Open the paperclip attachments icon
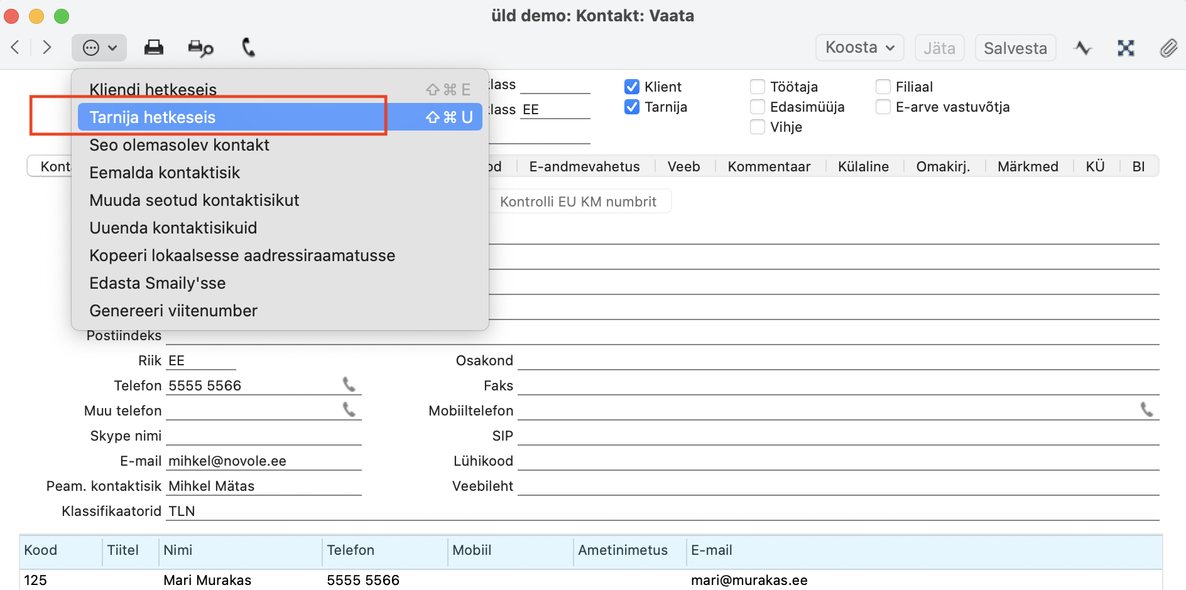The height and width of the screenshot is (590, 1186). [x=1168, y=48]
